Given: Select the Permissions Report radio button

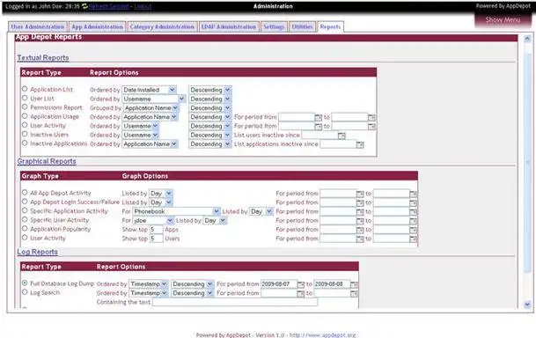Looking at the screenshot, I should (x=25, y=107).
